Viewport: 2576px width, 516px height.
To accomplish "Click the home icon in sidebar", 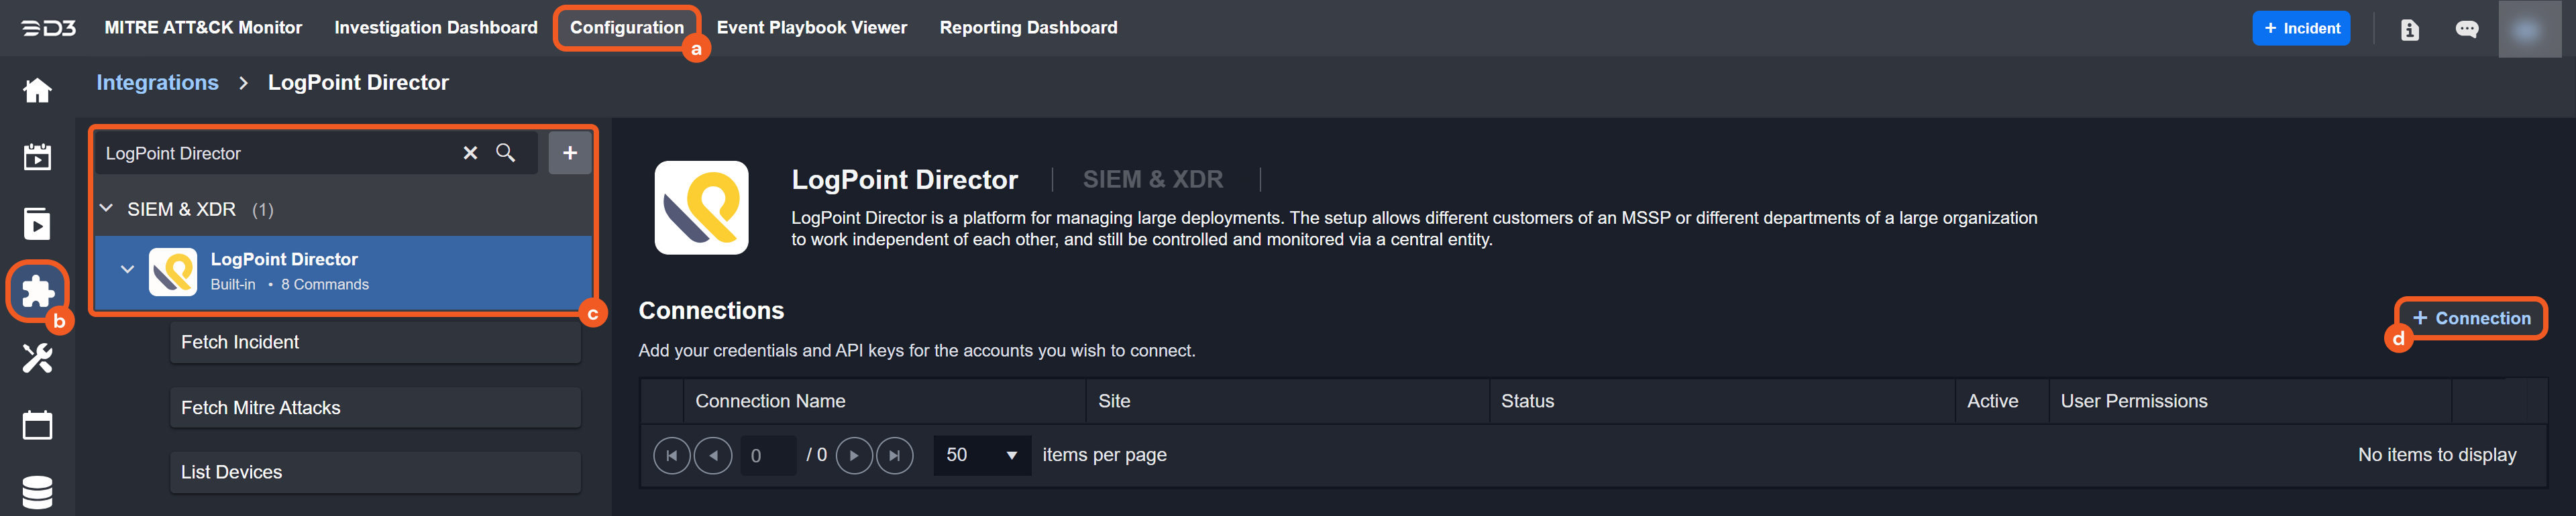I will click(x=37, y=91).
